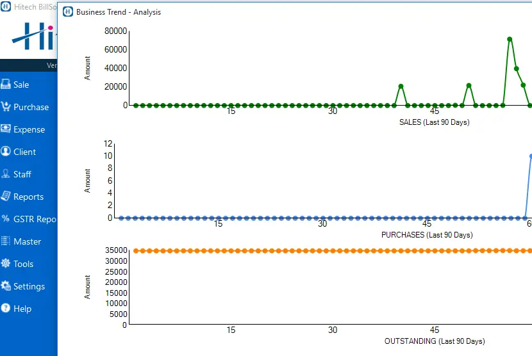
Task: Open the Tools gear icon
Action: [6, 264]
